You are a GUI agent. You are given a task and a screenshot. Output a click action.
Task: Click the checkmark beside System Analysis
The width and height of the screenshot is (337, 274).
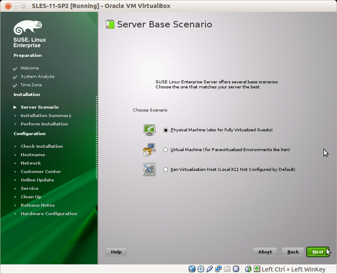pos(15,77)
